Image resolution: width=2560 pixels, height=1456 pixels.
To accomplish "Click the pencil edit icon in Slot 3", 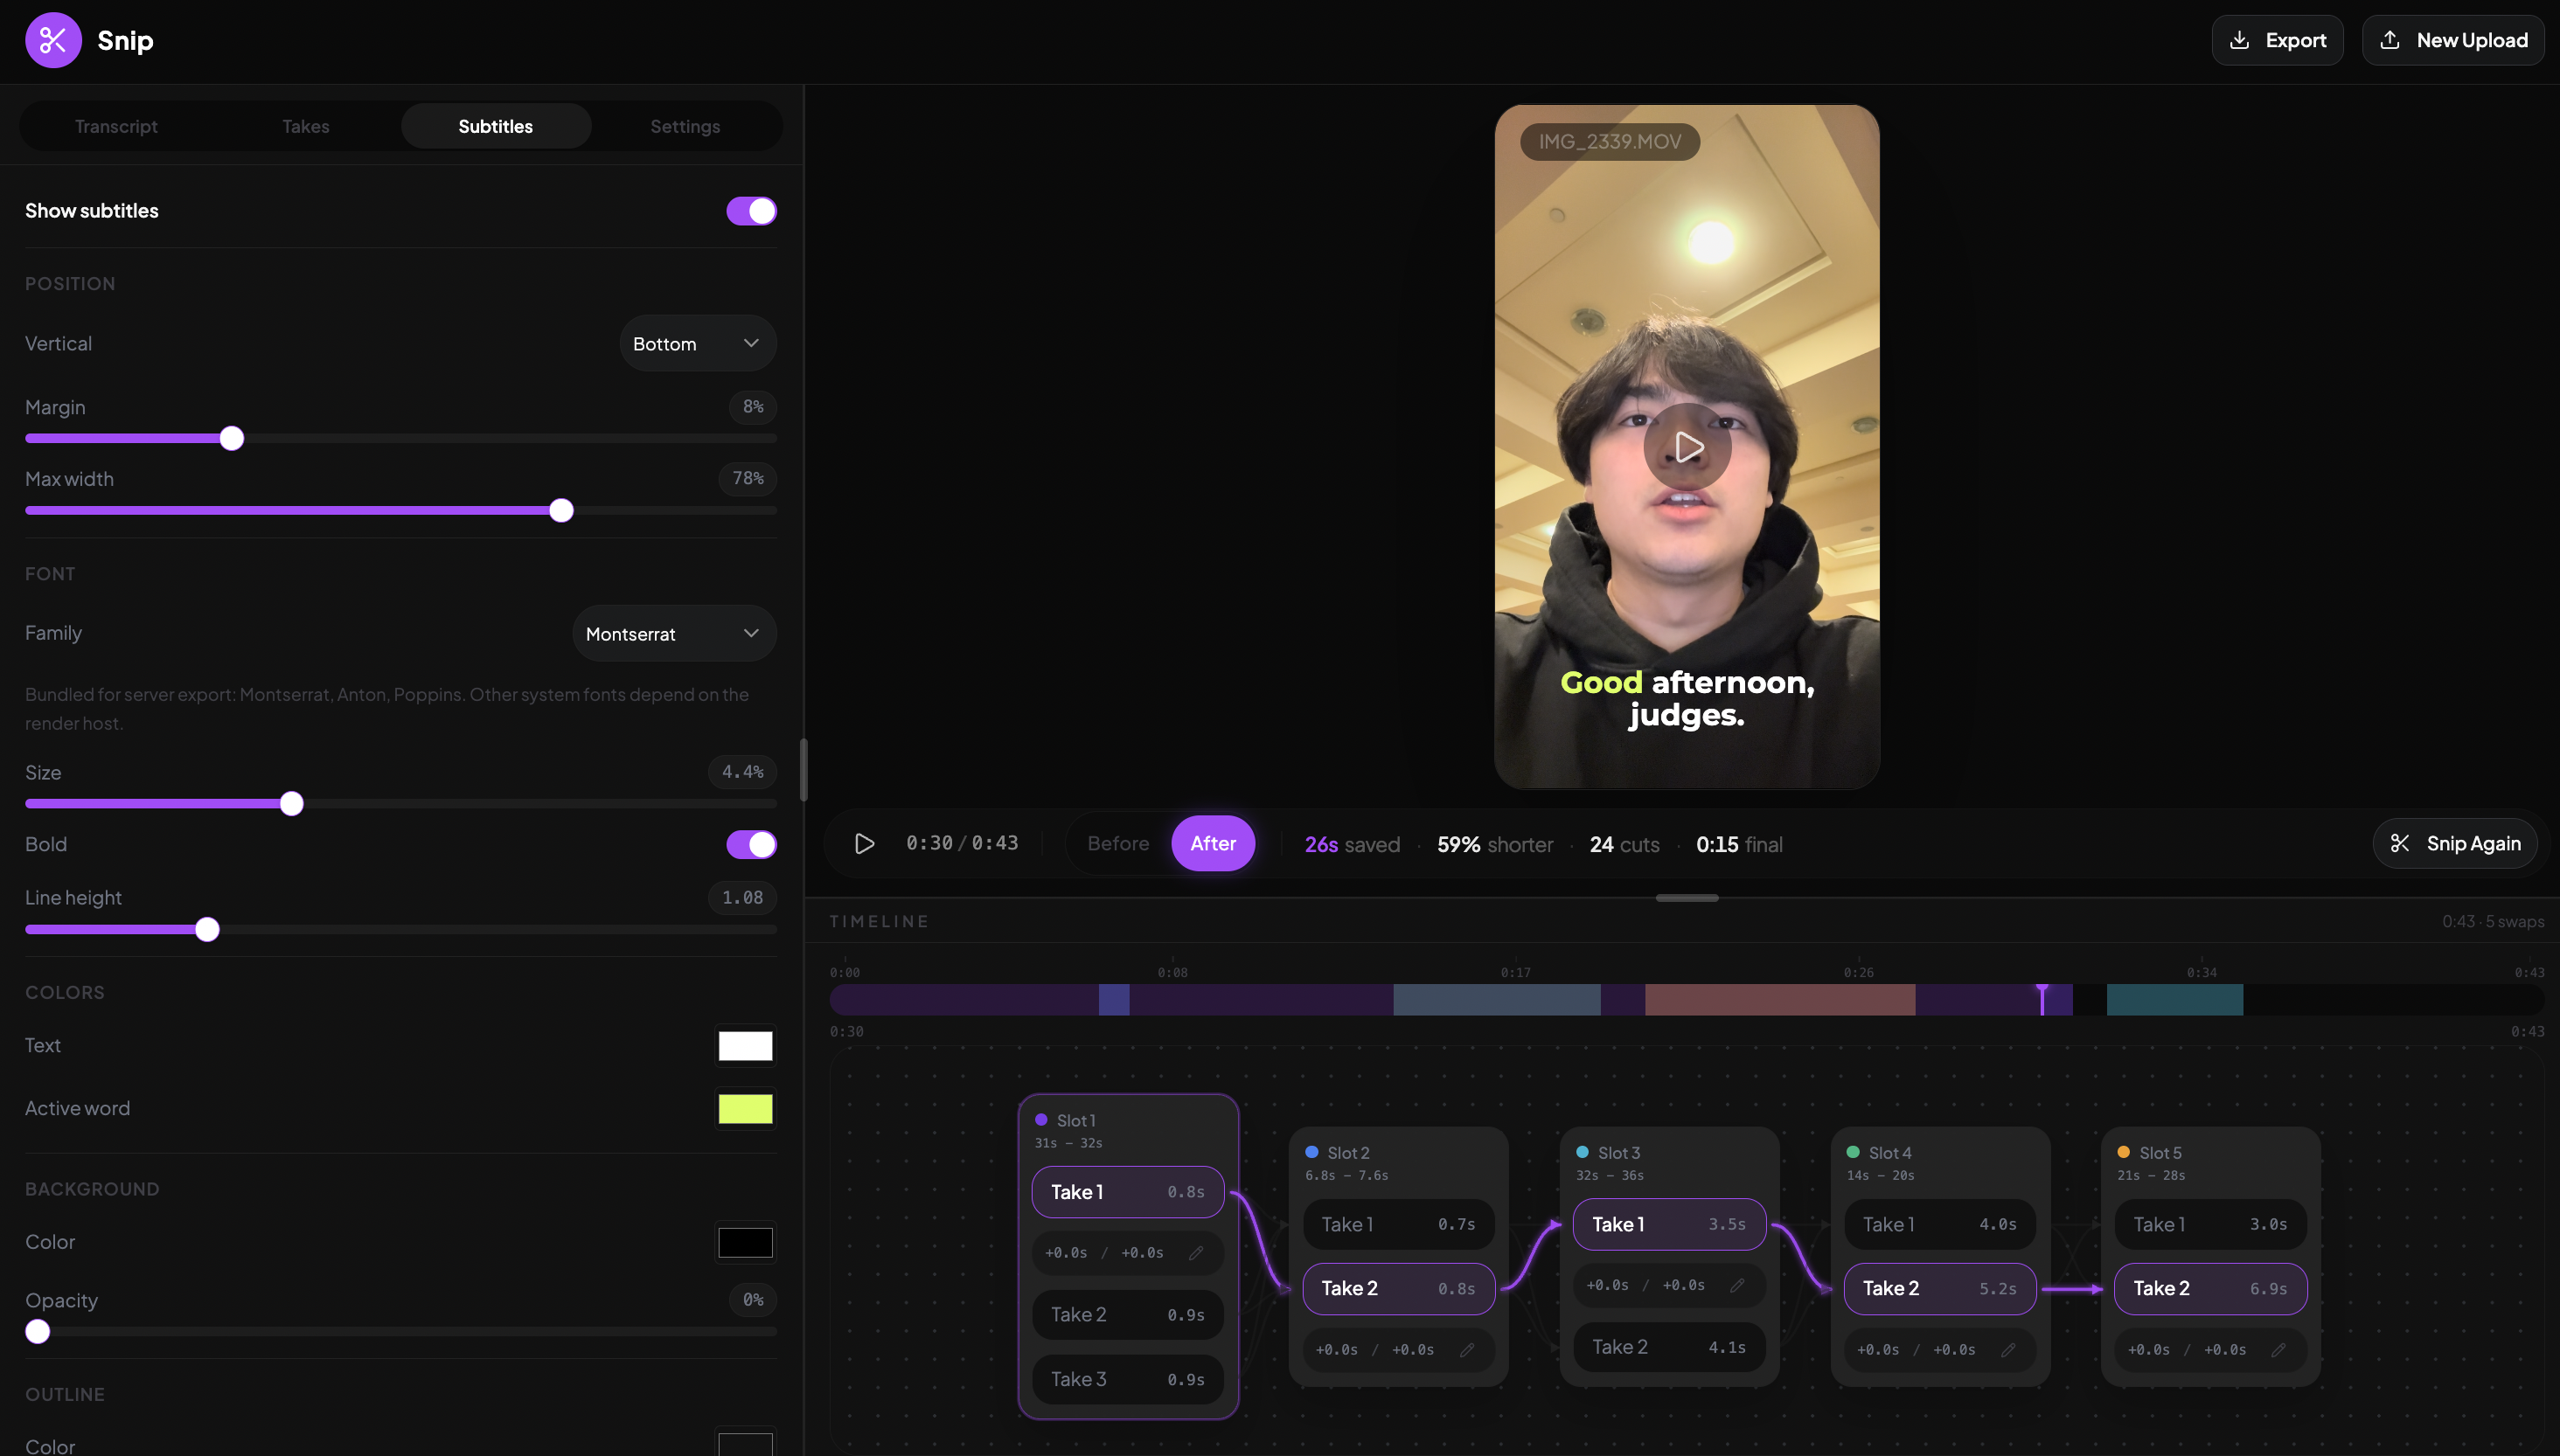I will point(1736,1285).
